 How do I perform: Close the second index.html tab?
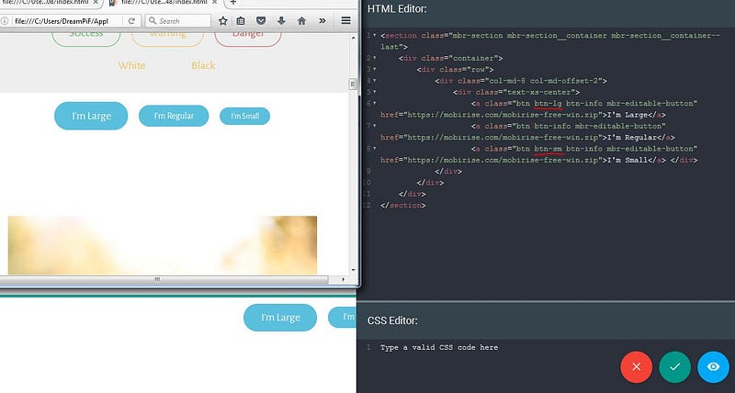point(215,3)
